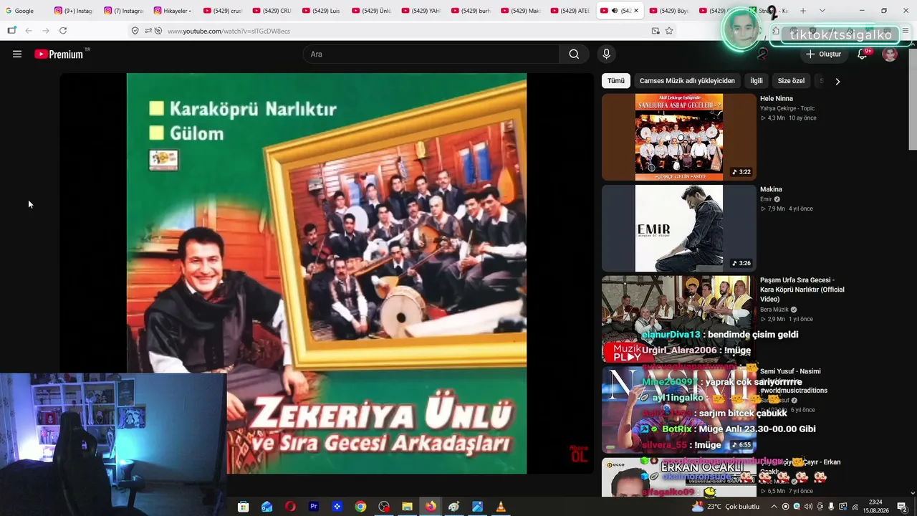Switch to Firefox on the taskbar
This screenshot has width=917, height=516.
tap(431, 507)
